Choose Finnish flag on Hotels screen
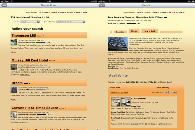Screen dimensions: 195x130 [158, 12]
